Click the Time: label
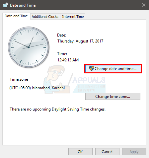The width and height of the screenshot is (149, 158). click(62, 54)
